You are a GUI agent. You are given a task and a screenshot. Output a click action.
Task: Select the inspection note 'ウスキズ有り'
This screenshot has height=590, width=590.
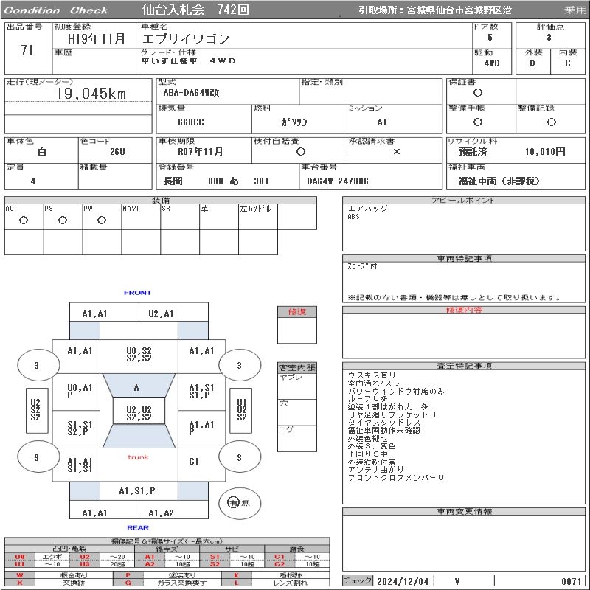(372, 375)
